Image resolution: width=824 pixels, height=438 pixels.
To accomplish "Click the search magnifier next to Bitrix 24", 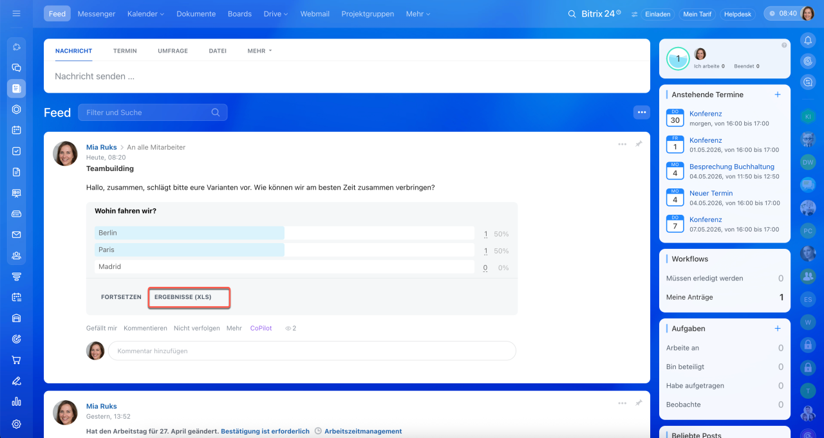I will click(572, 14).
